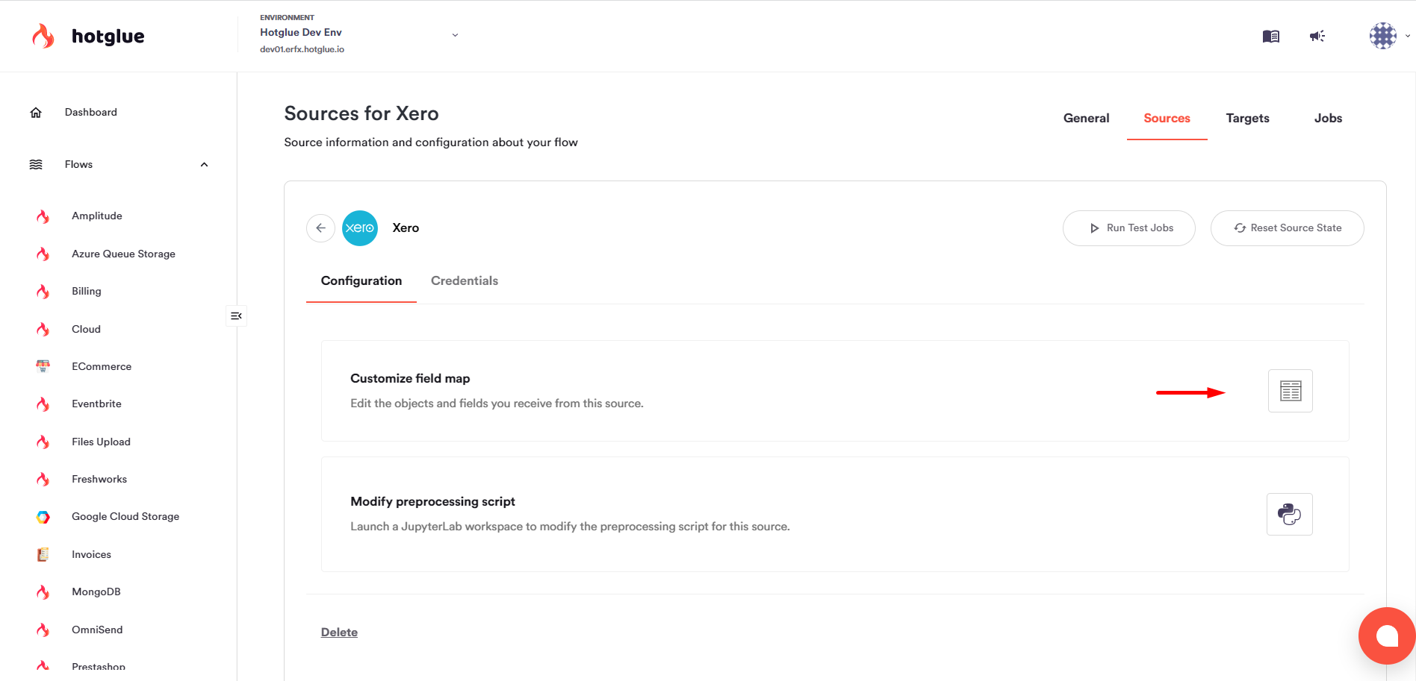
Task: Open the Azure Queue Storage flow
Action: pos(123,254)
